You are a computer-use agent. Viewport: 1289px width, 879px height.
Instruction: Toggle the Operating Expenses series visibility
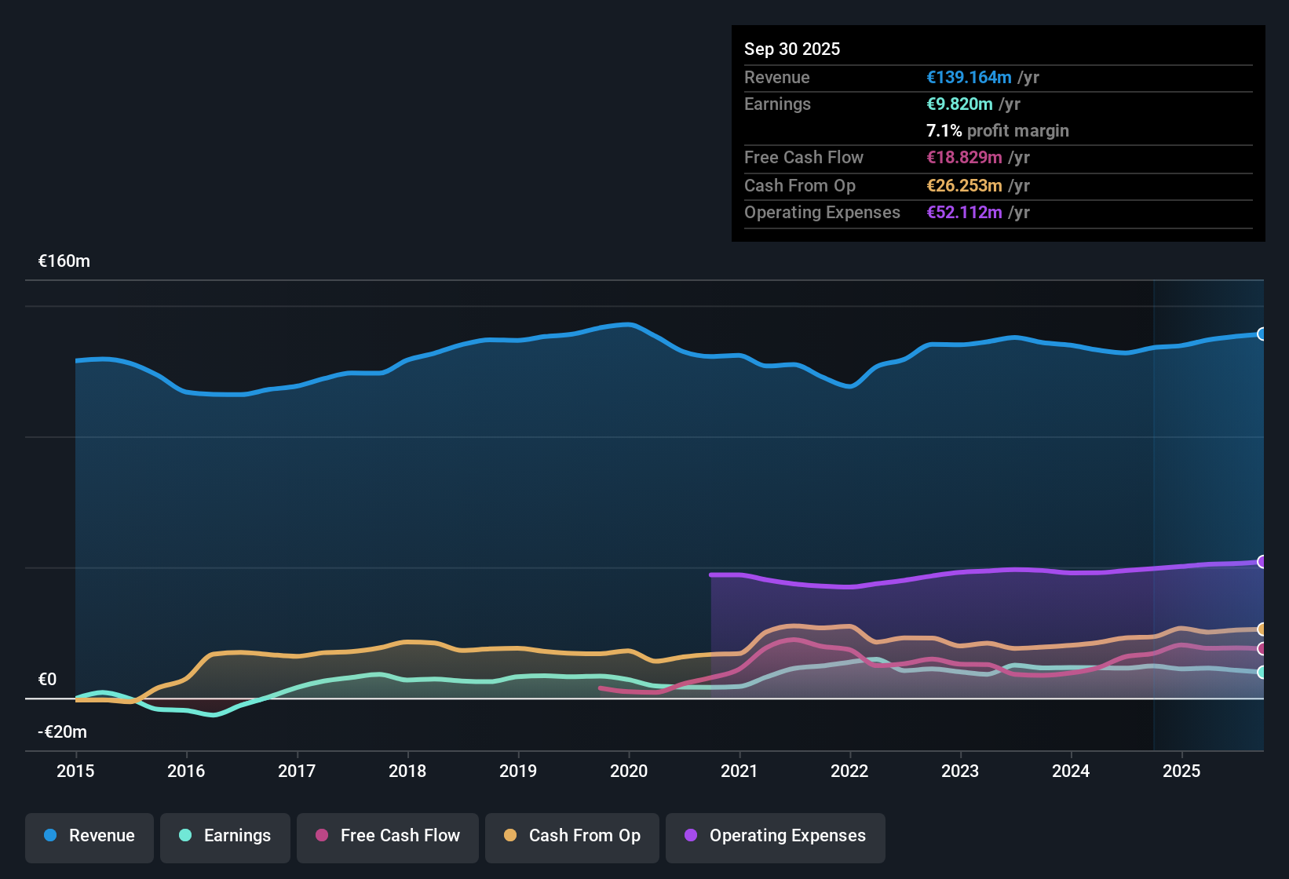pyautogui.click(x=775, y=836)
